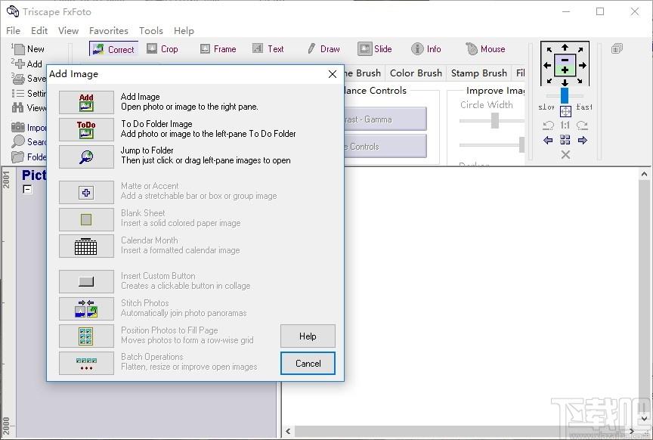The height and width of the screenshot is (440, 653).
Task: Switch to the Stamp Brush tab
Action: tap(479, 73)
